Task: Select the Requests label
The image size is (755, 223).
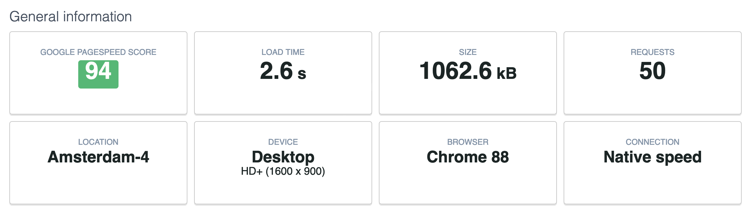Action: 652,52
